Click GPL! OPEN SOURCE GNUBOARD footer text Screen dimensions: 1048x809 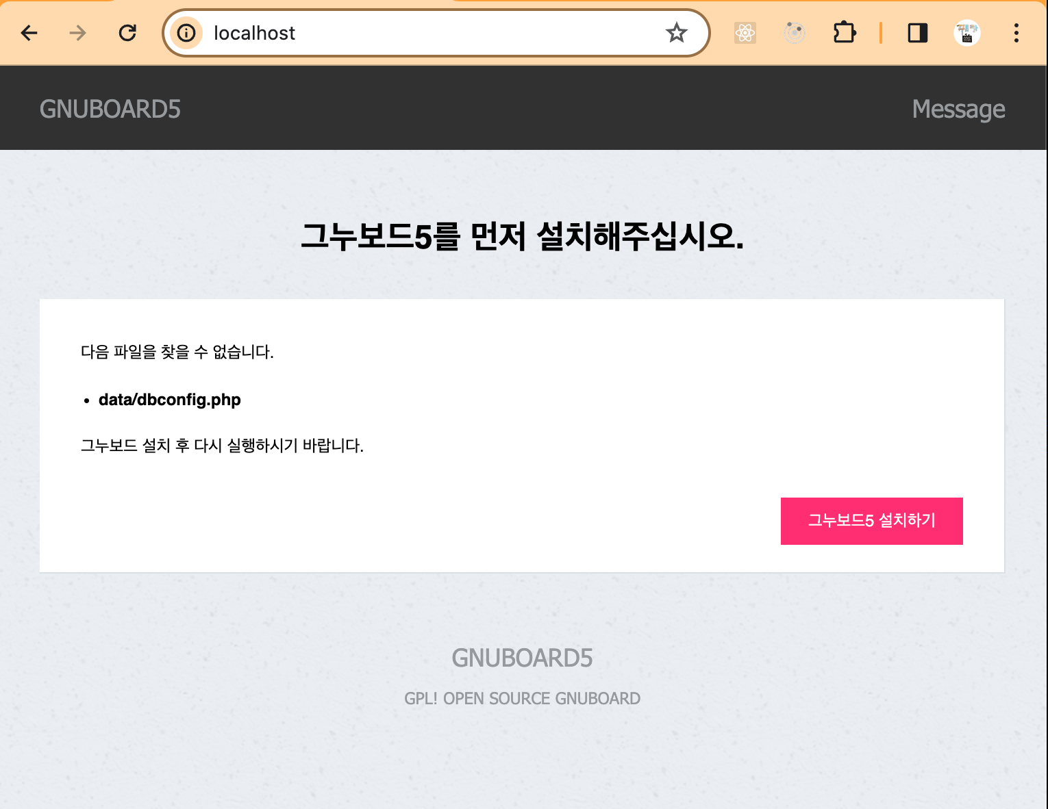coord(522,698)
